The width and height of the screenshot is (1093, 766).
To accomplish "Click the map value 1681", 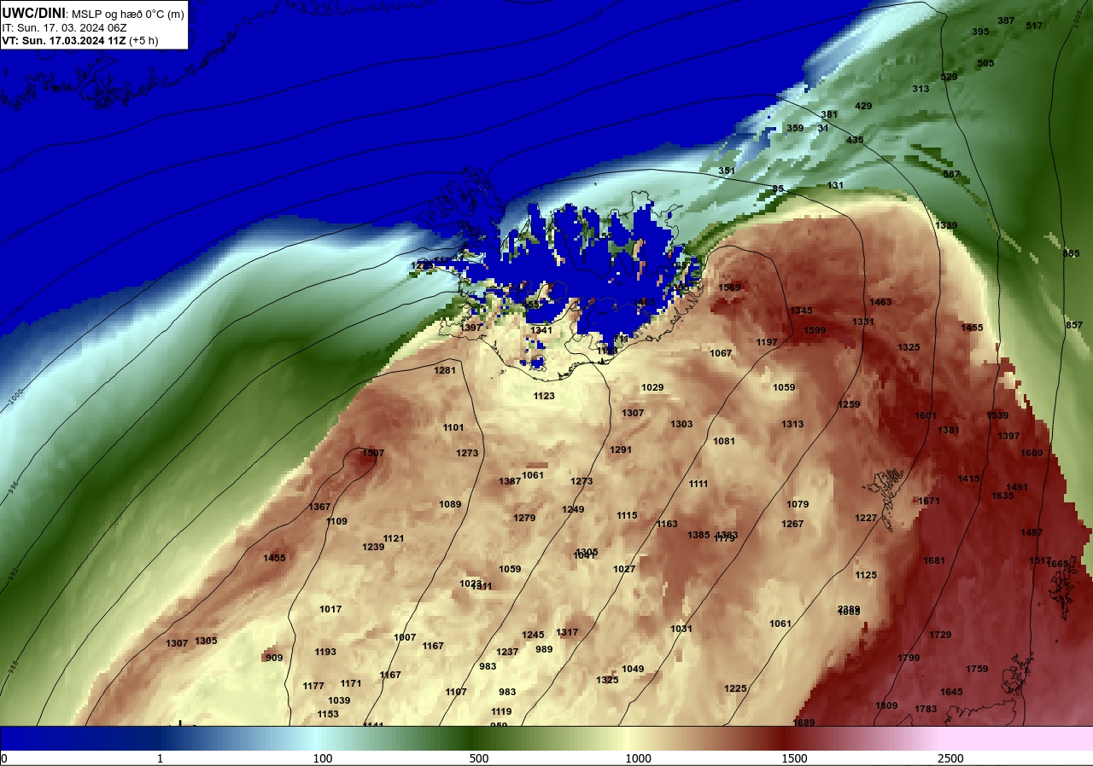I will [x=934, y=560].
